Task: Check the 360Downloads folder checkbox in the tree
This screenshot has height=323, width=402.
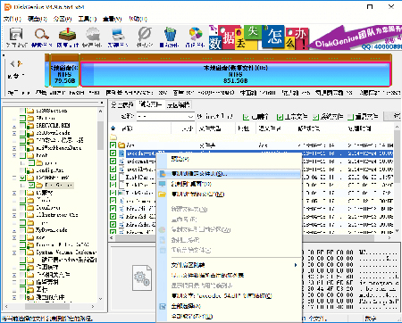Action: click(x=22, y=133)
